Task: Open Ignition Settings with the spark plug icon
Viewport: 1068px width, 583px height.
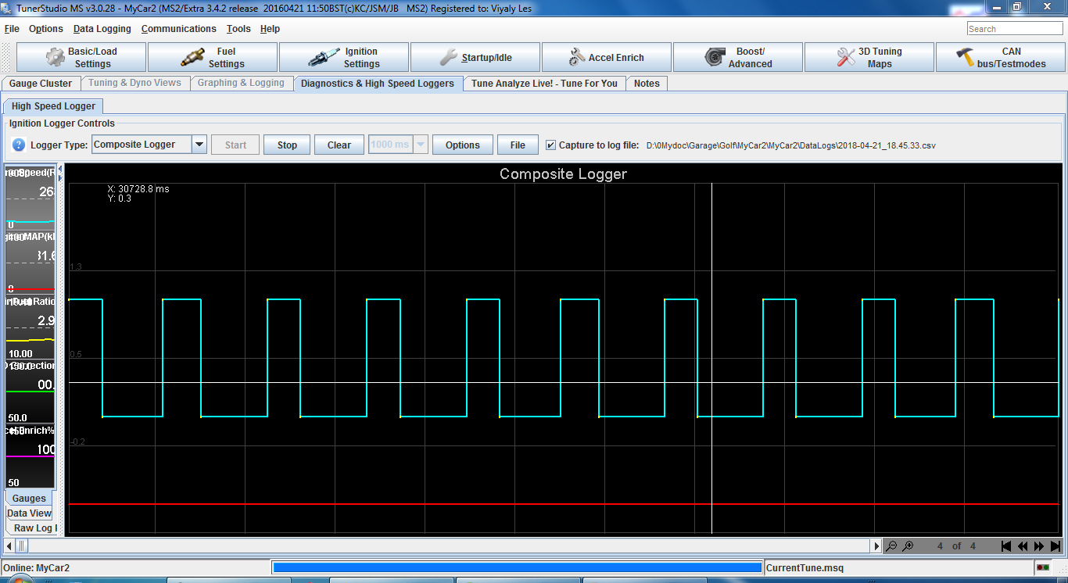Action: tap(344, 57)
